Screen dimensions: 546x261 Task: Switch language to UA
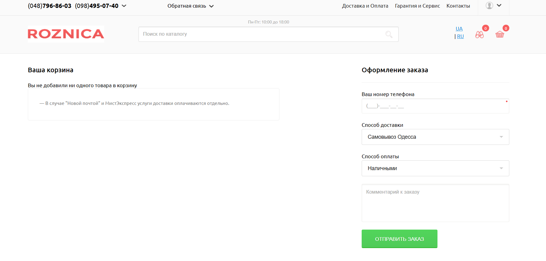[x=459, y=29]
